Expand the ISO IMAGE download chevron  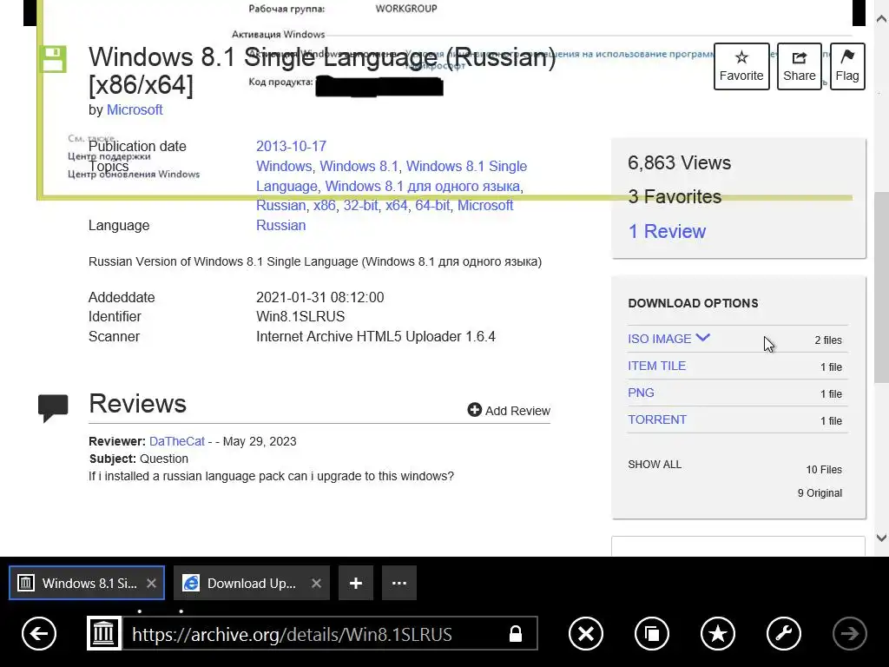coord(702,338)
